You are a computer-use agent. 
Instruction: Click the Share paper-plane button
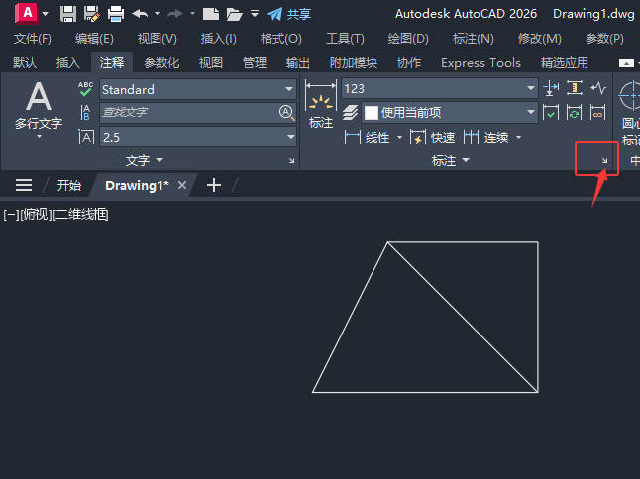[289, 14]
